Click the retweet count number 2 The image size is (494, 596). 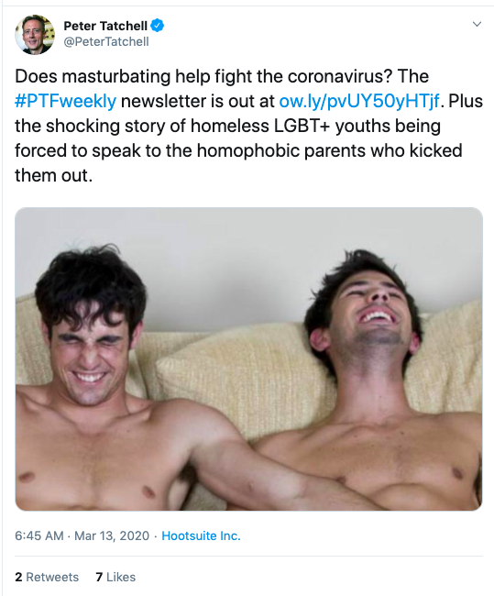point(18,577)
